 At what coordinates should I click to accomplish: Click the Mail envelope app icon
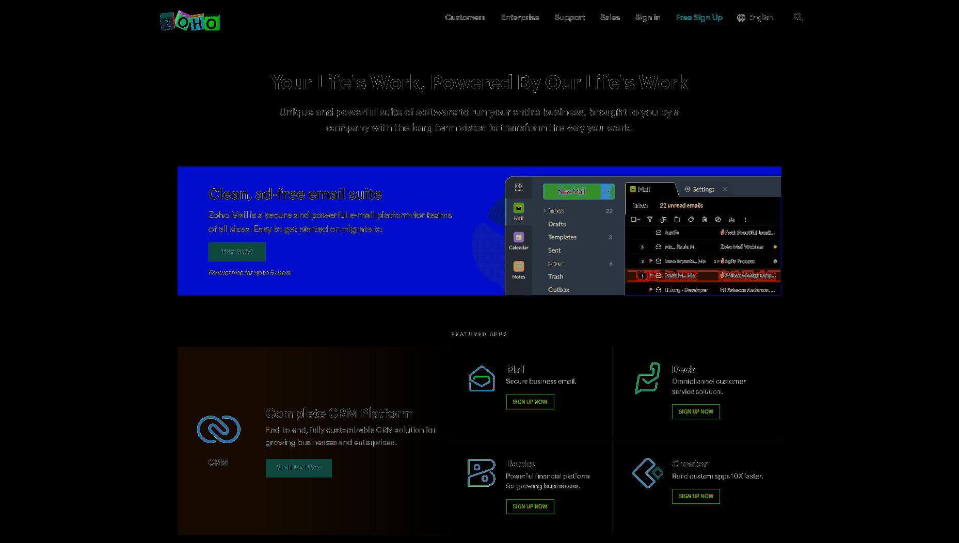(x=482, y=379)
